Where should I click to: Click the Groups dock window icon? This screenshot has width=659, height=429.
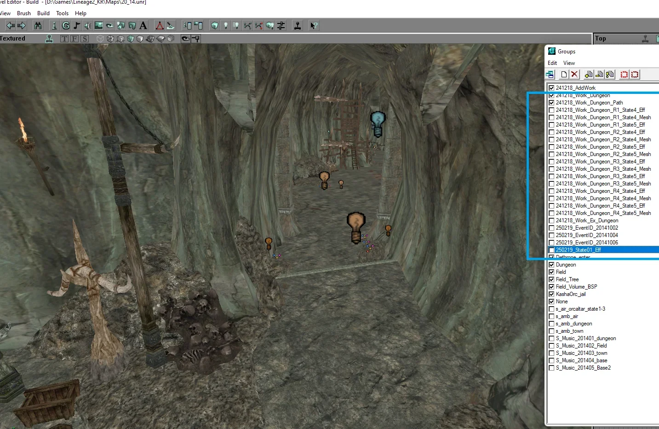pos(550,75)
